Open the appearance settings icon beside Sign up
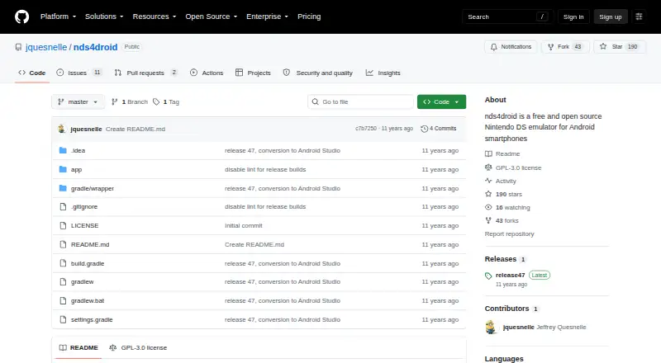 [639, 16]
